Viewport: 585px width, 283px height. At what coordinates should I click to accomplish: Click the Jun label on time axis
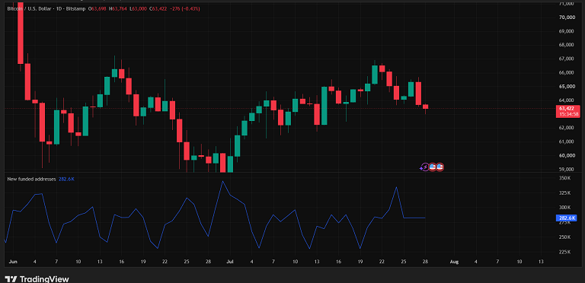point(13,262)
